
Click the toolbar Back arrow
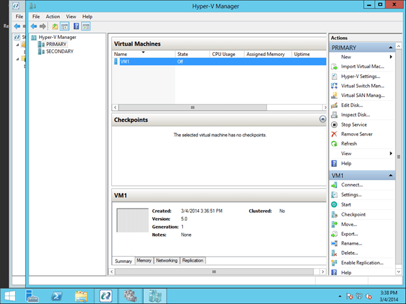34,27
